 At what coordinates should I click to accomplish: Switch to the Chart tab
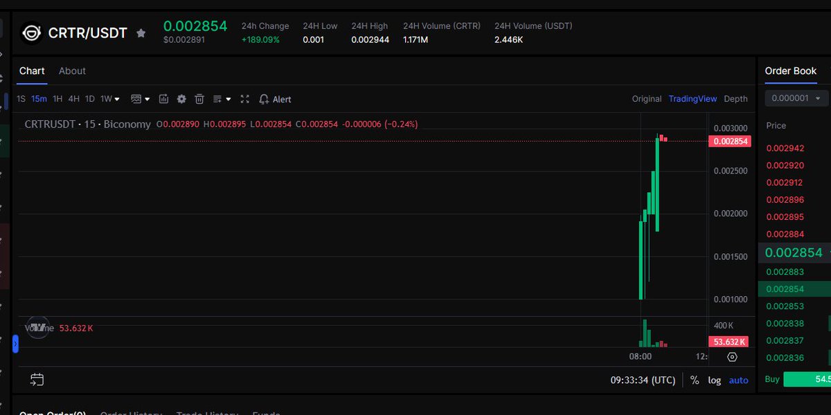coord(32,71)
